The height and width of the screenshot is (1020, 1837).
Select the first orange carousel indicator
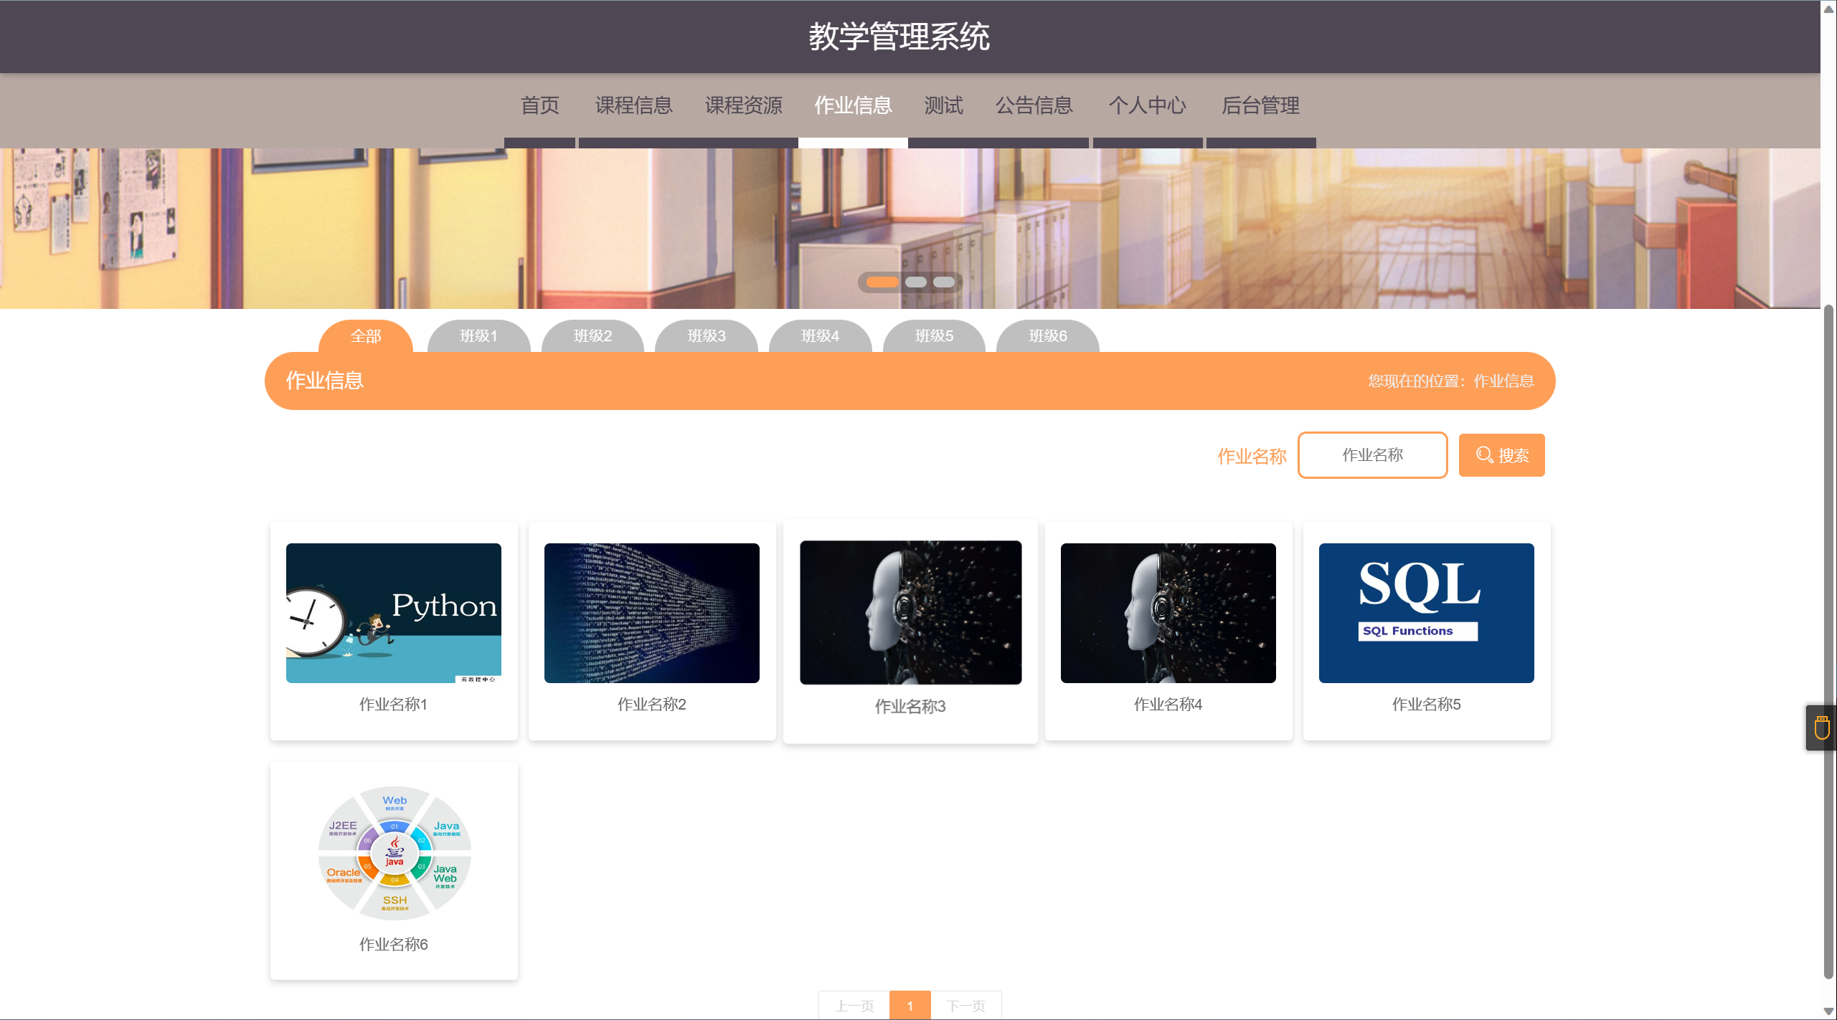(882, 282)
